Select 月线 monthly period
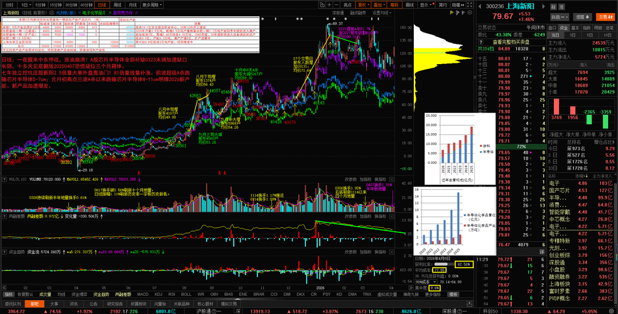 point(133,5)
